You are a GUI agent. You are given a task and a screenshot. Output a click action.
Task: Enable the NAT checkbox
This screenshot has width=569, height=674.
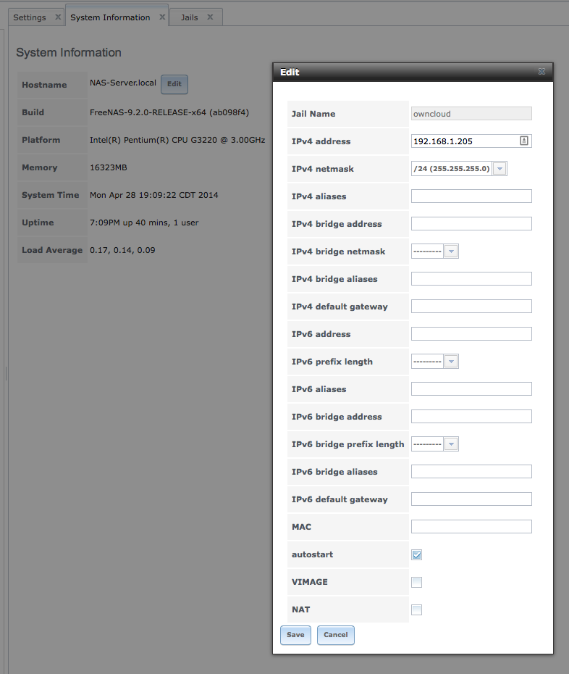pos(416,609)
